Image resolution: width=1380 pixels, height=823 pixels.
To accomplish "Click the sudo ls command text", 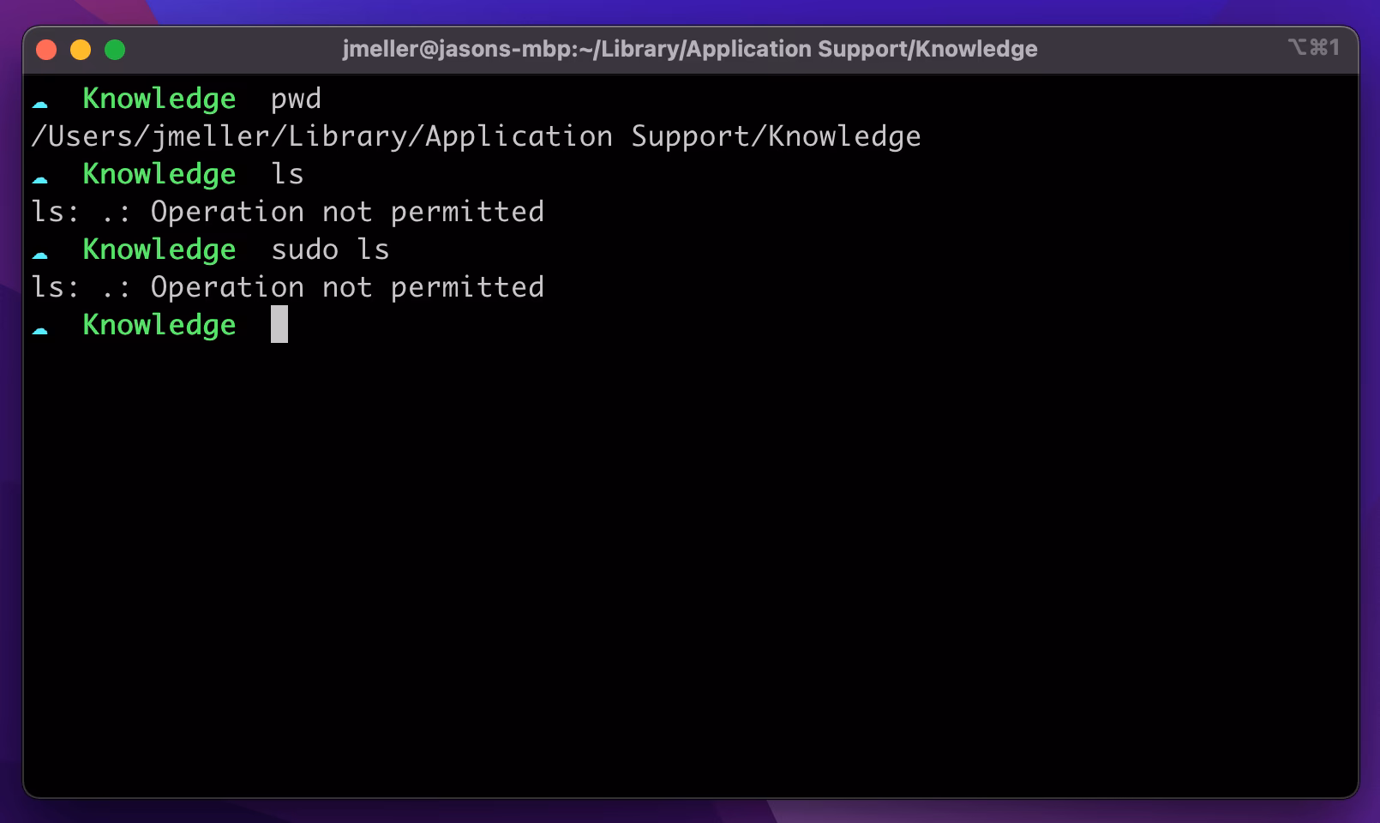I will (329, 249).
